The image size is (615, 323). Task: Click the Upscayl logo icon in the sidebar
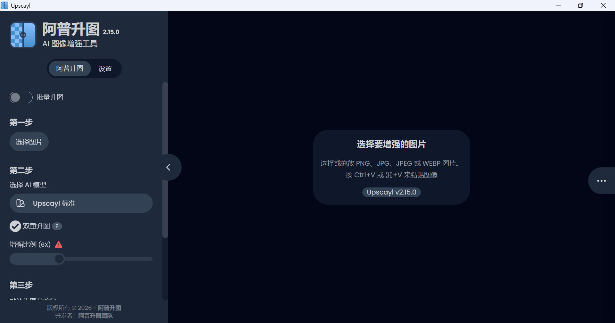[x=23, y=35]
